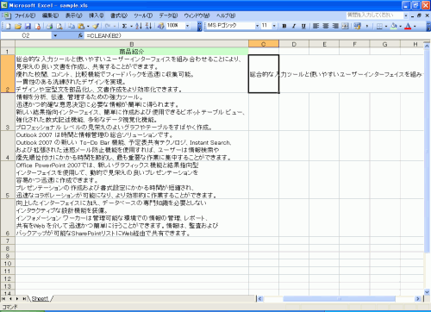Copy the selection with the Copy icon
431x312 pixels.
pyautogui.click(x=72, y=26)
